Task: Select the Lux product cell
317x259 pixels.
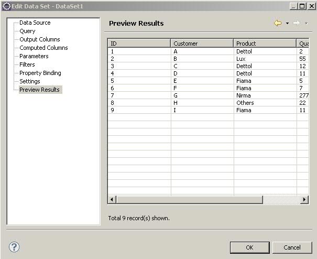Action: click(x=265, y=59)
